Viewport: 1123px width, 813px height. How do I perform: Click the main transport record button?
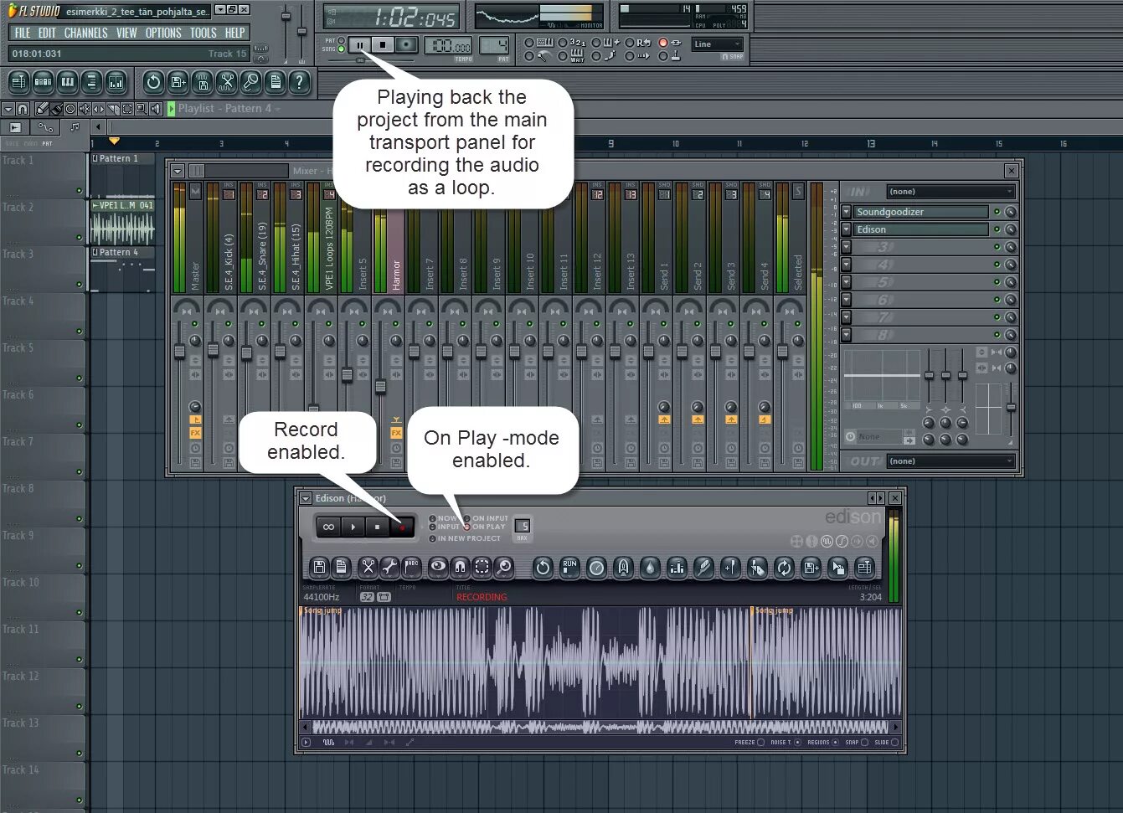tap(406, 45)
